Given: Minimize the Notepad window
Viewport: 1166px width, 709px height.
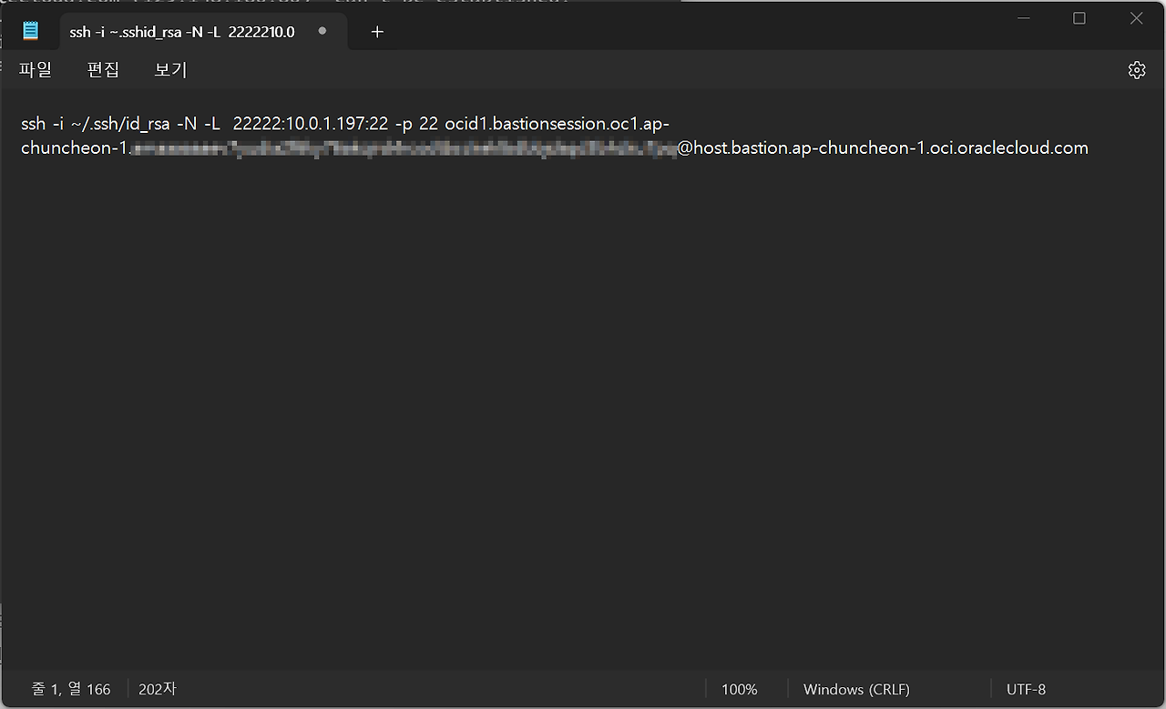Looking at the screenshot, I should click(x=1021, y=19).
